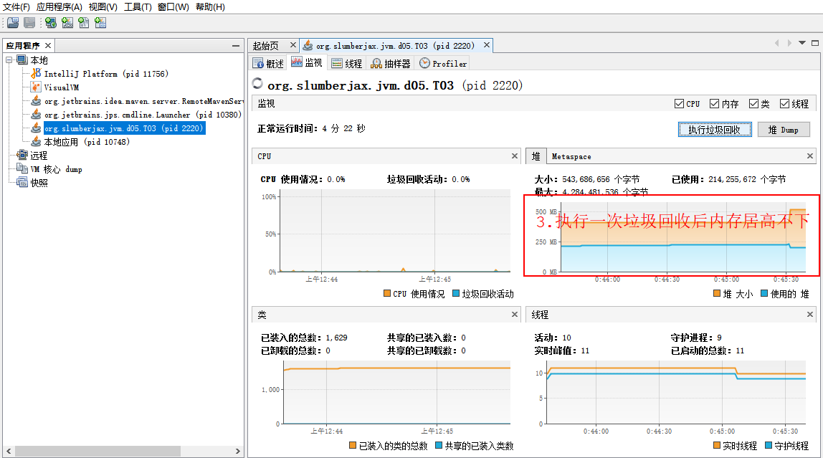Close the 类 classes graph panel
Viewport: 823px width, 458px height.
515,314
